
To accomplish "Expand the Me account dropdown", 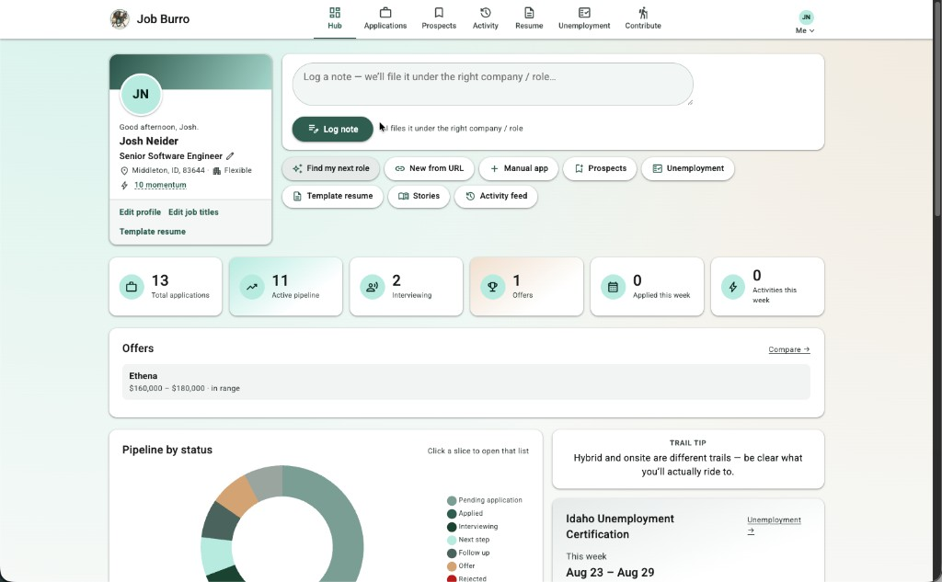I will click(x=805, y=30).
